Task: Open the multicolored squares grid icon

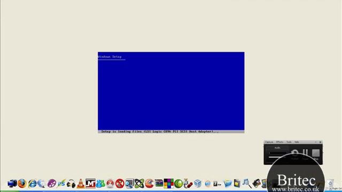Action: [169, 183]
